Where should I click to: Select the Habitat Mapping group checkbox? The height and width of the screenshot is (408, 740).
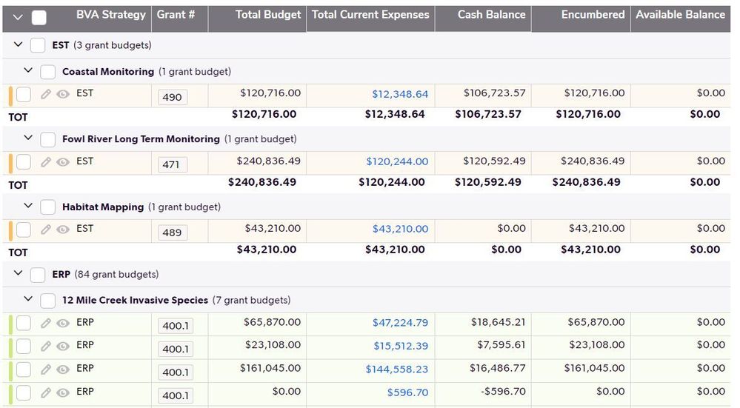47,207
